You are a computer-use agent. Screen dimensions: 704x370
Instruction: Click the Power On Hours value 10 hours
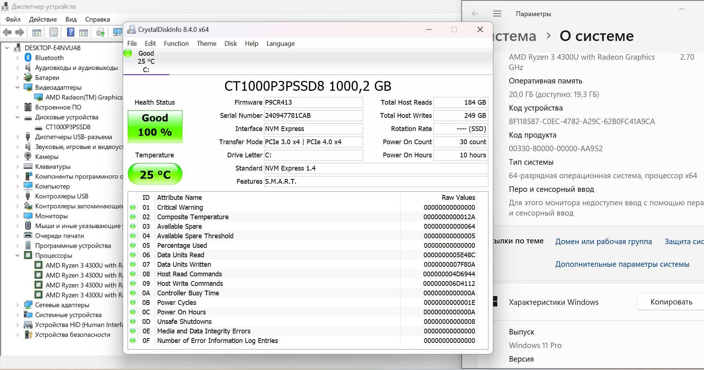pos(461,155)
